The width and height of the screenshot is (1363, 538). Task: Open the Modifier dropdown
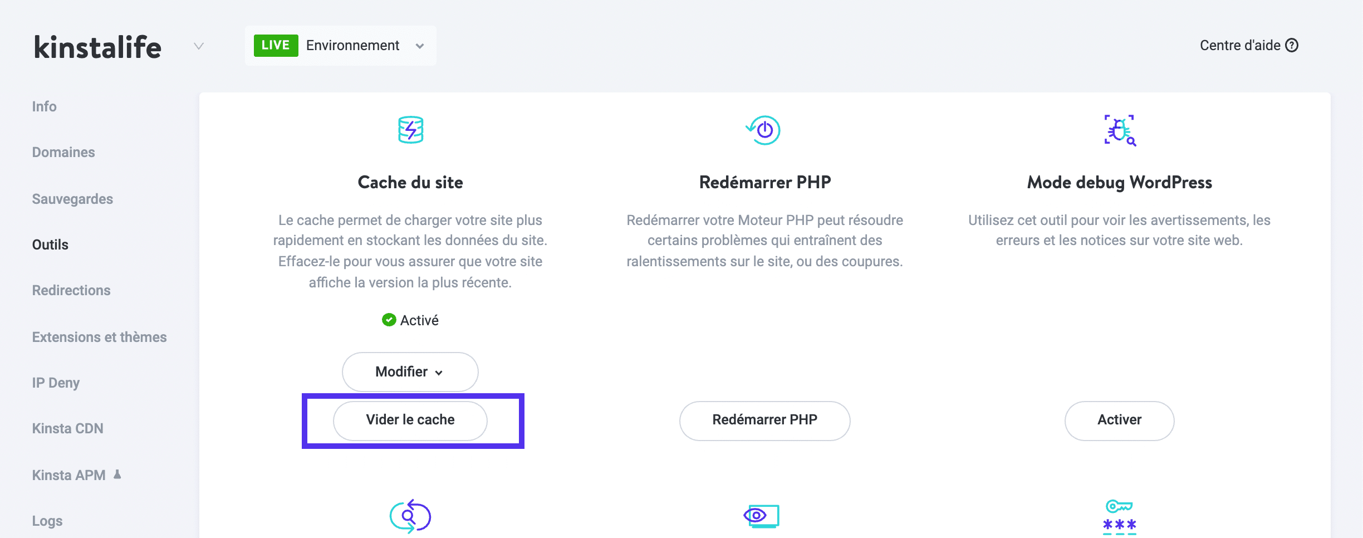(410, 371)
